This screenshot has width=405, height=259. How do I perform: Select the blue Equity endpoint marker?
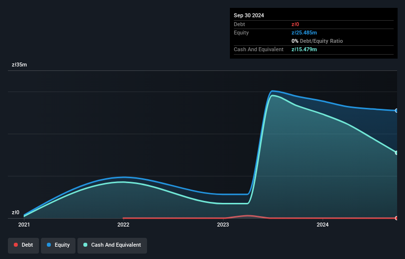click(x=397, y=111)
